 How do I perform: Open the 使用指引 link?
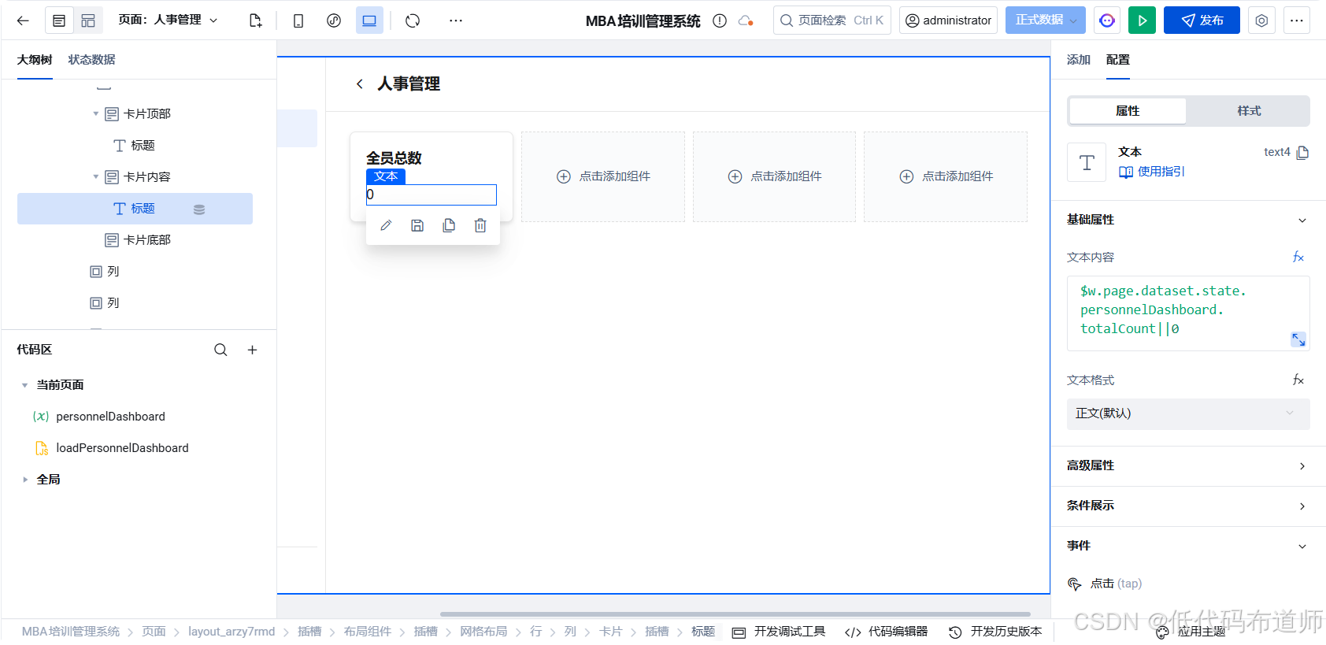(1151, 172)
